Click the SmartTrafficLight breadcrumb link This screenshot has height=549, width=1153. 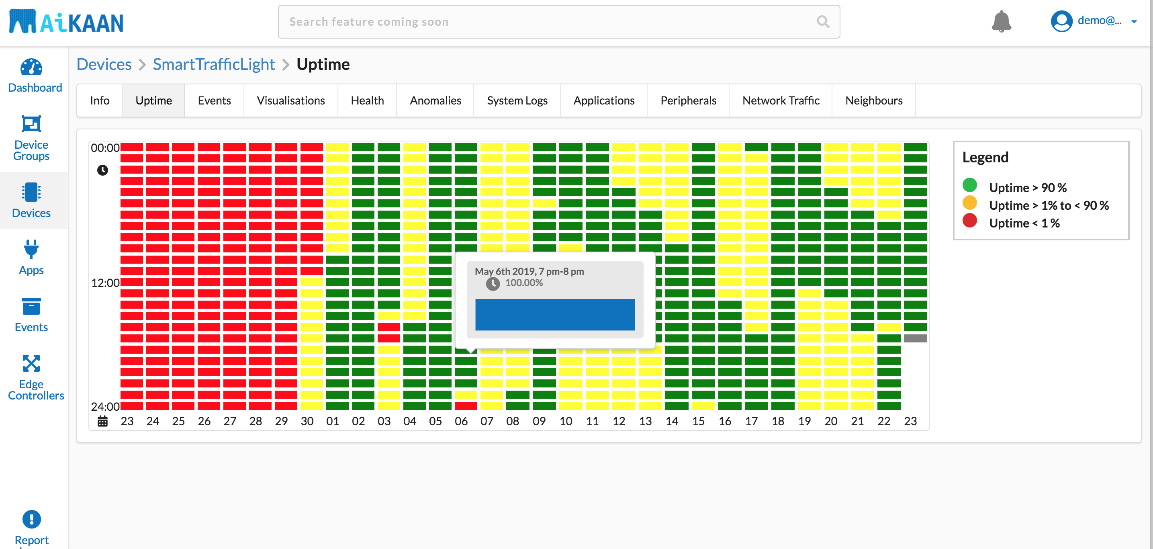[x=213, y=64]
